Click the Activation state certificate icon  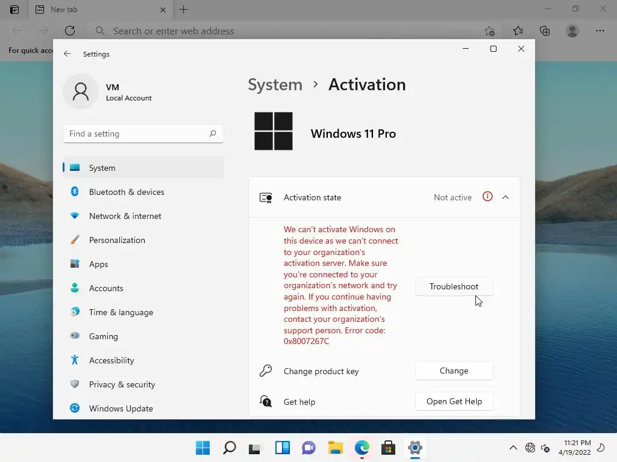(266, 197)
